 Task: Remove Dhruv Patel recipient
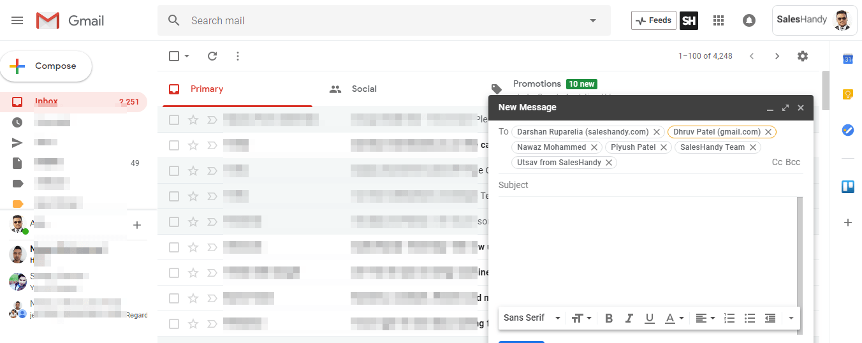click(768, 132)
